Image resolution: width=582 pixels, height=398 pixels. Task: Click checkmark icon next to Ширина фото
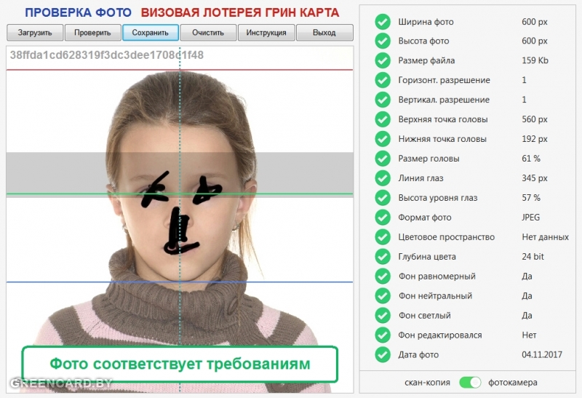(383, 22)
